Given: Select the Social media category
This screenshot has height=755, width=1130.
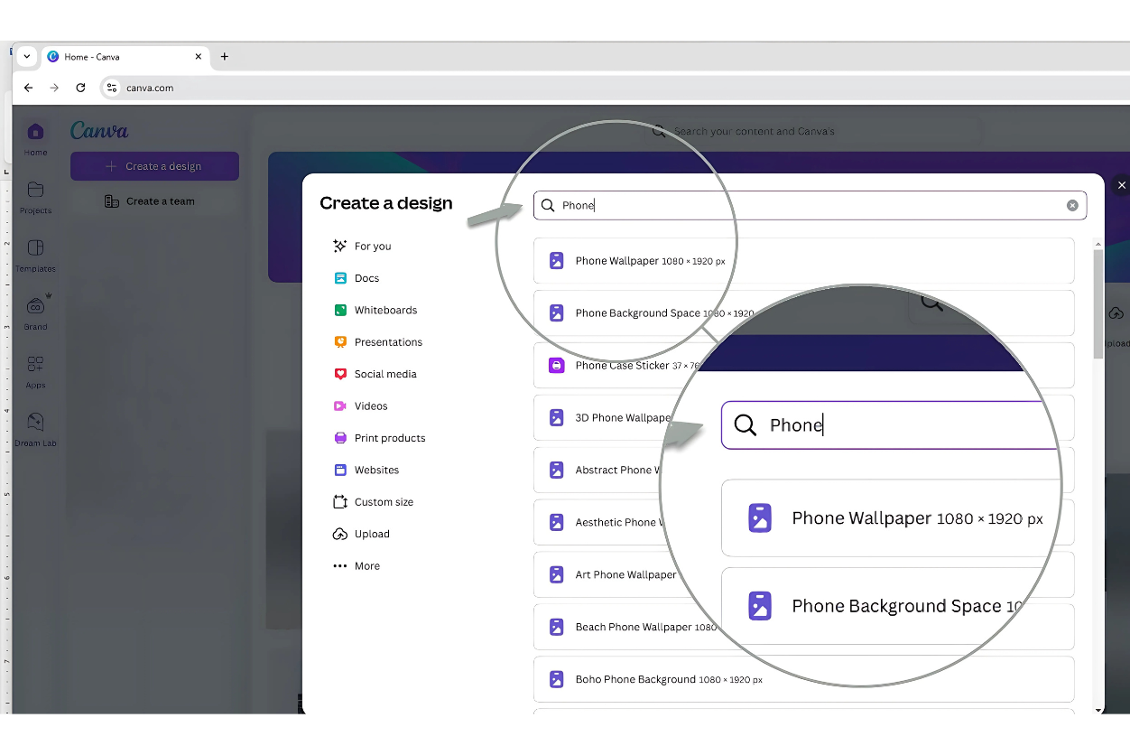Looking at the screenshot, I should (375, 374).
